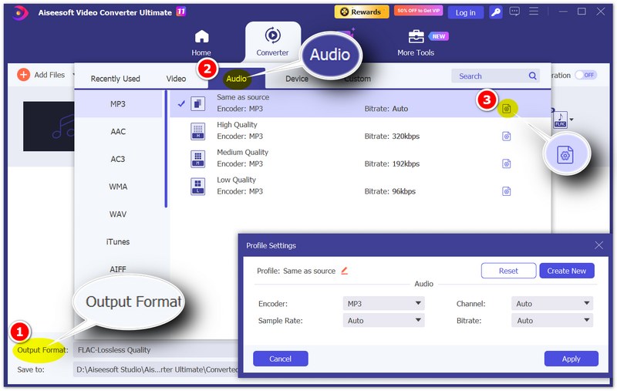Choose the Same as source preset

[360, 103]
